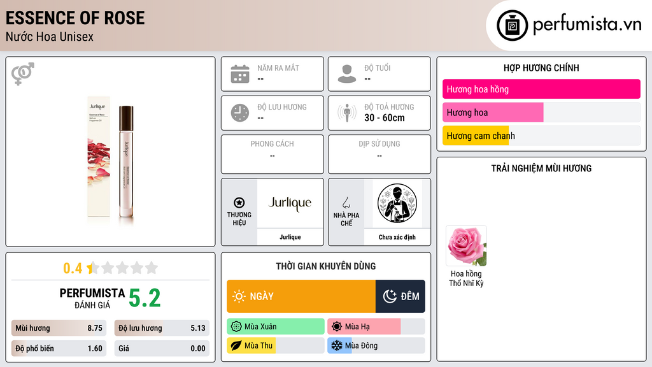Click the Hợp hương chính heading

(x=541, y=68)
